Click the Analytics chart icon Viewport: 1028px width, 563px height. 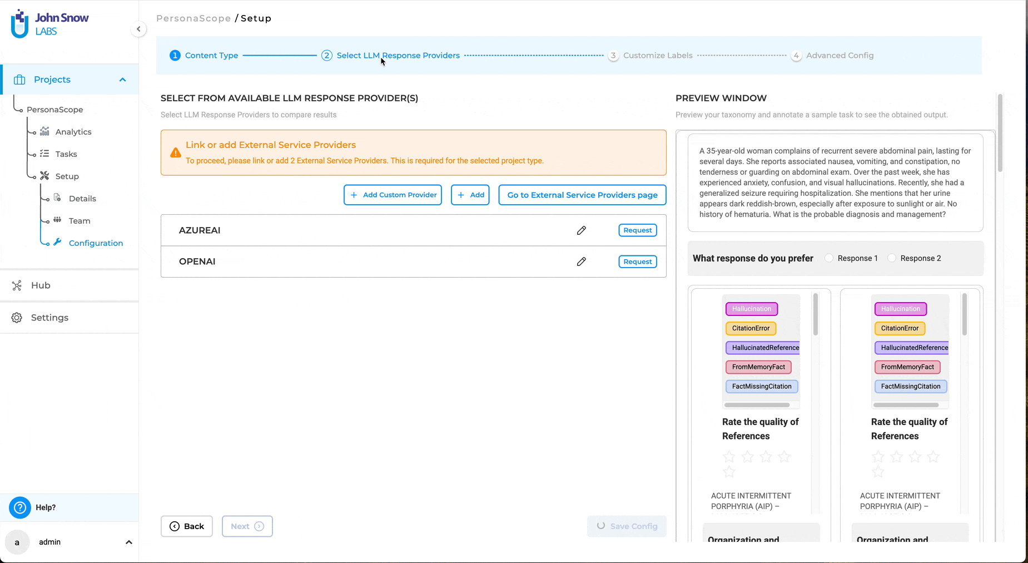44,132
